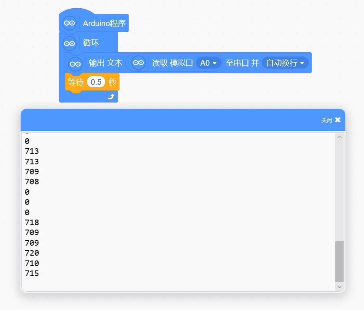
Task: Click the infinity icon on 输出 文本 block
Action: (x=75, y=63)
